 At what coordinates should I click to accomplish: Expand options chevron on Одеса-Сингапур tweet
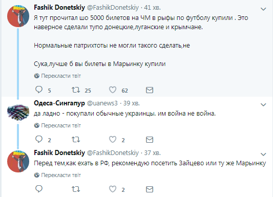click(263, 105)
